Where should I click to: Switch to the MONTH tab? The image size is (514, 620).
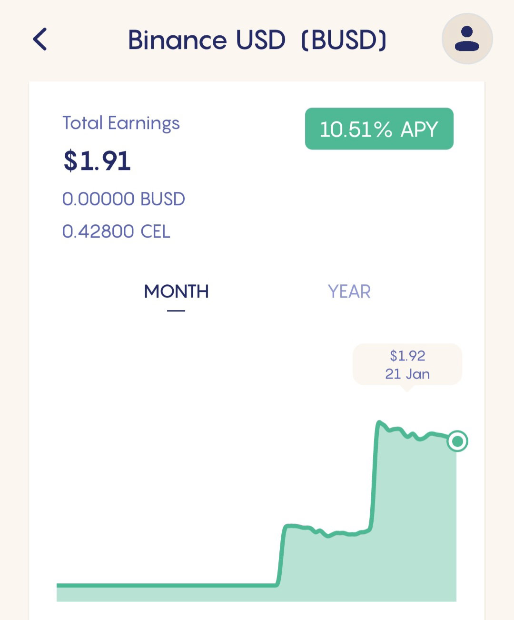[176, 291]
